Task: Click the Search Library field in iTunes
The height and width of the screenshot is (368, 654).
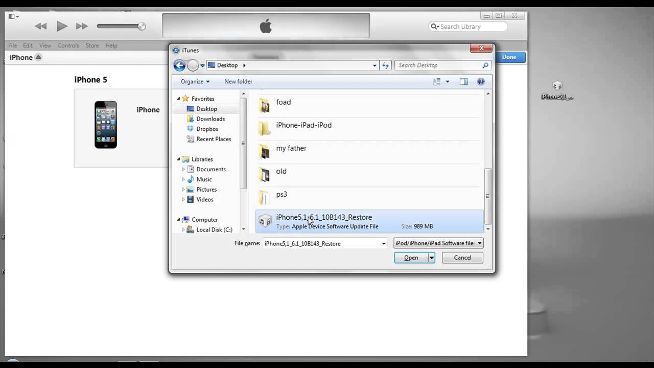Action: pos(469,27)
